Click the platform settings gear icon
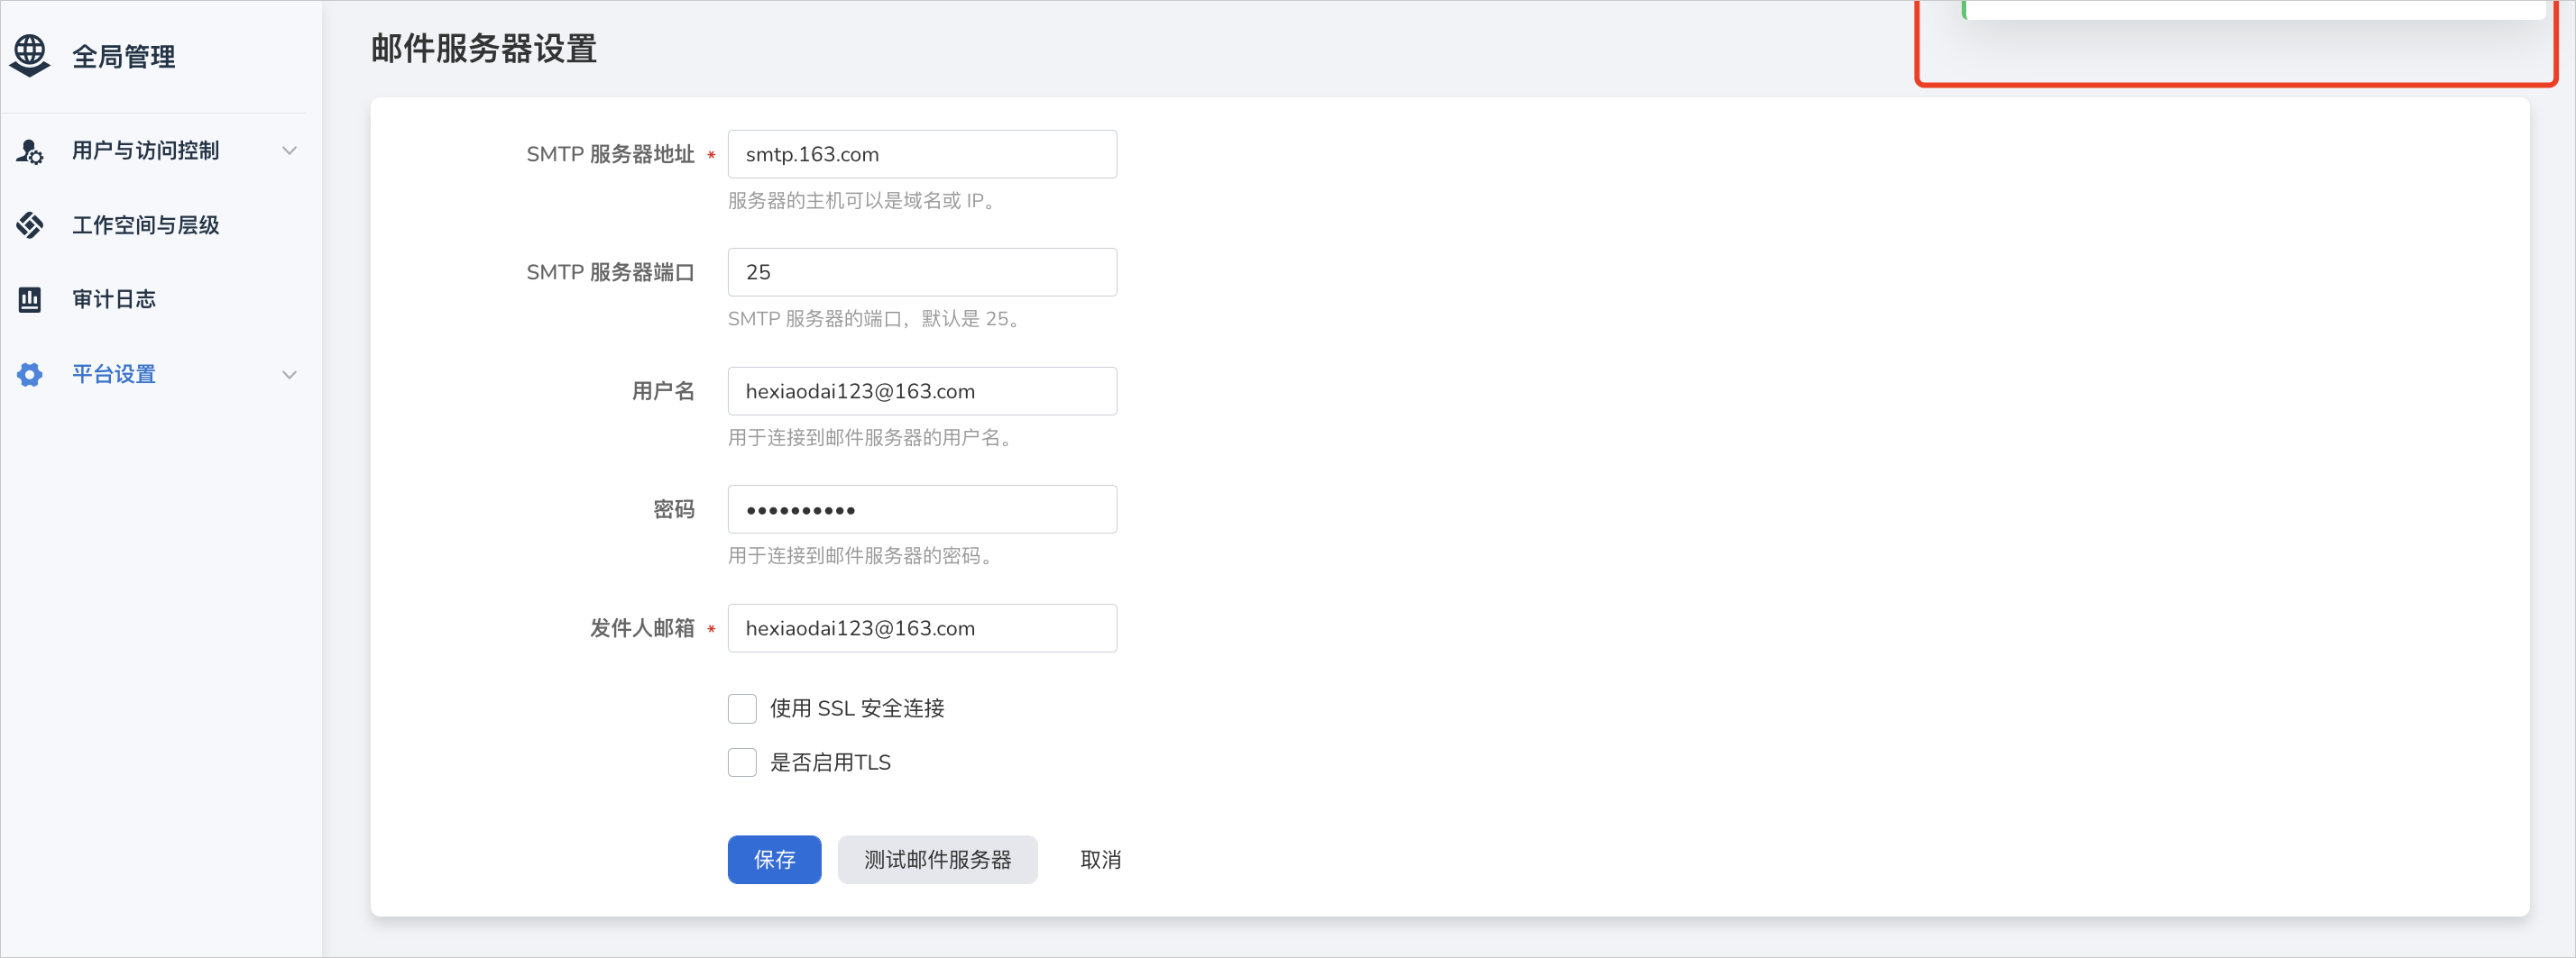Image resolution: width=2576 pixels, height=958 pixels. coord(30,374)
